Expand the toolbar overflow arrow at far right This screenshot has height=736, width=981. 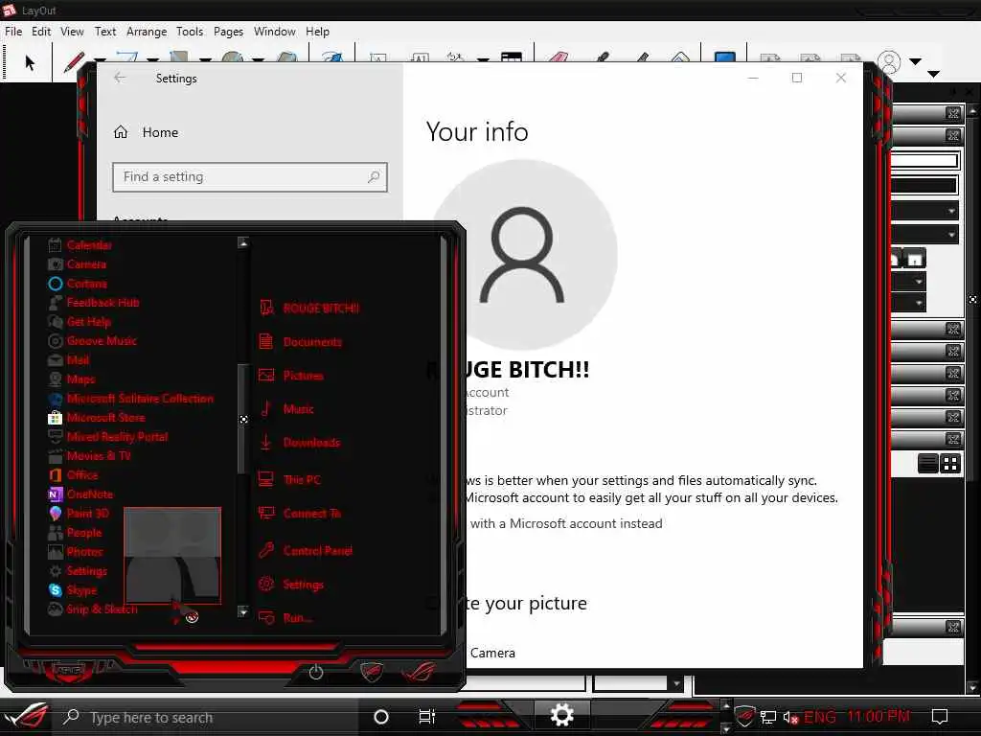(x=933, y=74)
